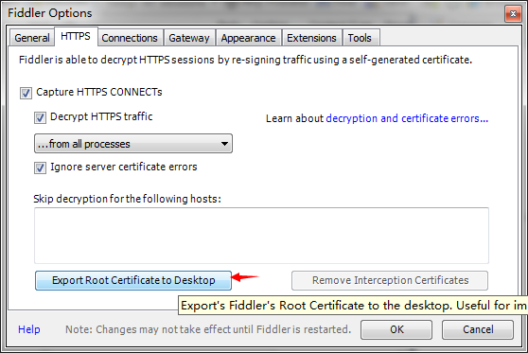Close the Fiddler Options window

pyautogui.click(x=513, y=14)
